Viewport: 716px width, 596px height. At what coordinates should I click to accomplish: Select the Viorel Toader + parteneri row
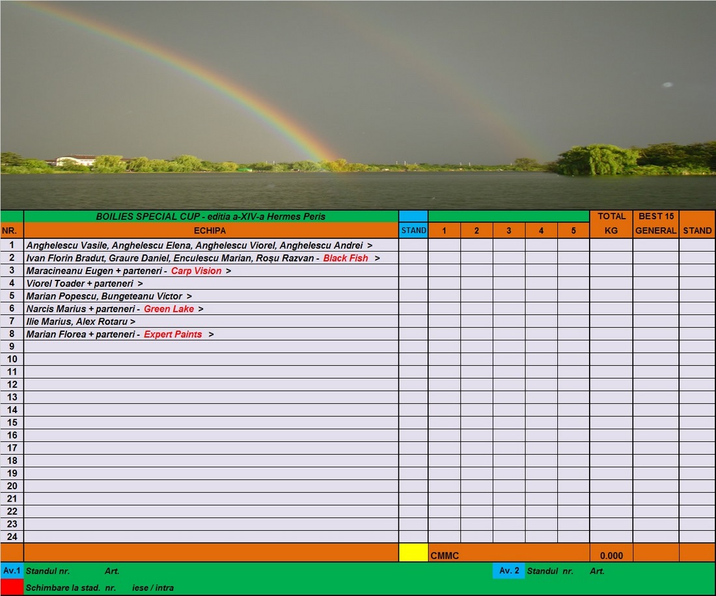(x=85, y=284)
